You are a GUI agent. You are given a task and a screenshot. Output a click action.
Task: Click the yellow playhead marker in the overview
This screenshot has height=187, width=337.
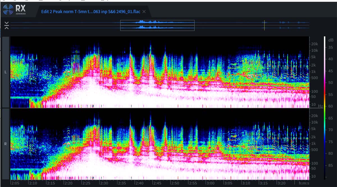264,25
